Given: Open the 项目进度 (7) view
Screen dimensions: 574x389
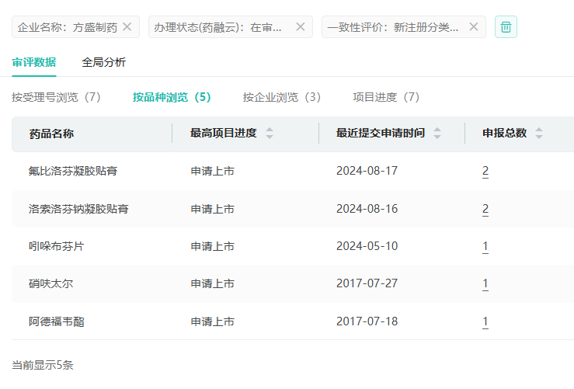Looking at the screenshot, I should (x=386, y=97).
